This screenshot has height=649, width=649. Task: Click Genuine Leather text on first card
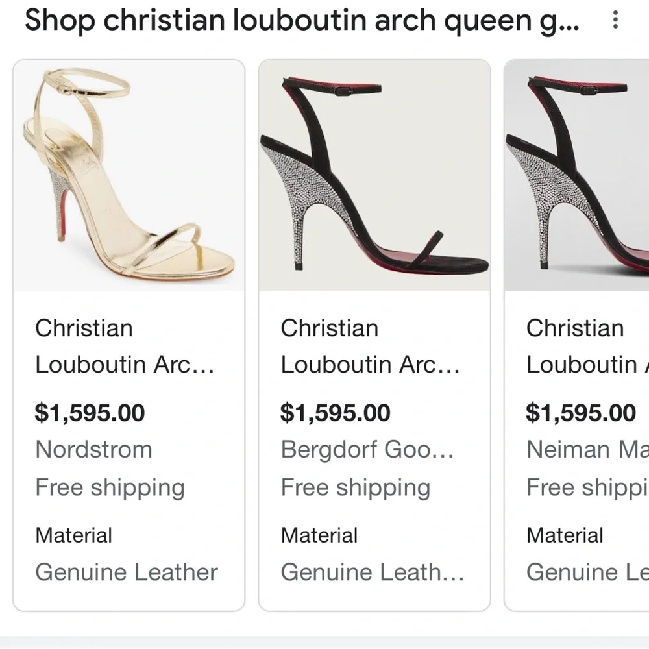(127, 572)
